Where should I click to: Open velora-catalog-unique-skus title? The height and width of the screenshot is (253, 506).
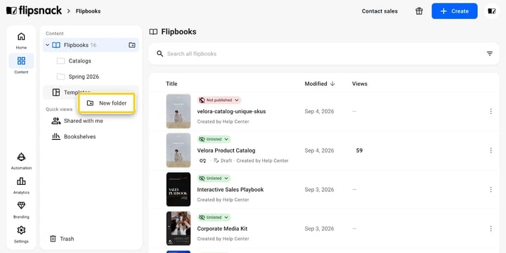[231, 111]
